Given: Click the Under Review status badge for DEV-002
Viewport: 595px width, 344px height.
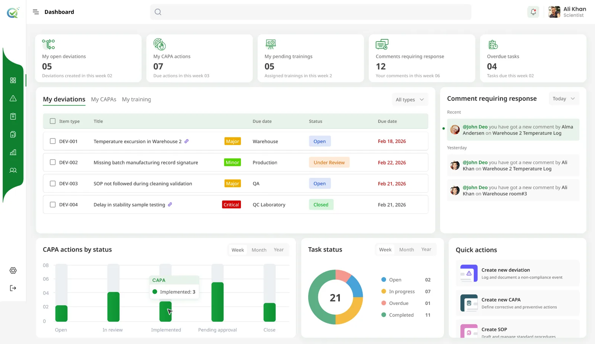Looking at the screenshot, I should pos(329,163).
